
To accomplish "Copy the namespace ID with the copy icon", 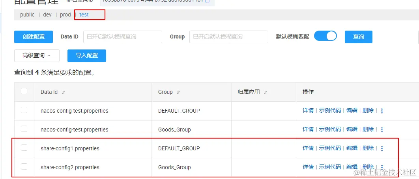I will click(208, 1).
